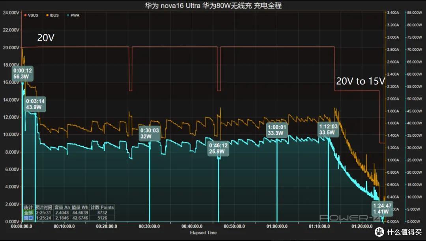Toggle the PWR series in the legend

(x=73, y=15)
